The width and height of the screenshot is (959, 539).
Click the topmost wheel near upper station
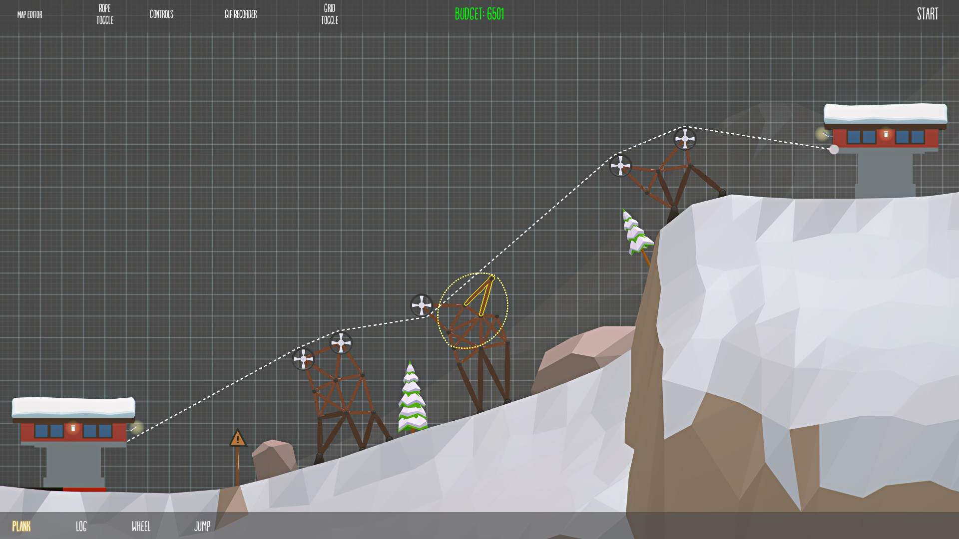pyautogui.click(x=685, y=139)
